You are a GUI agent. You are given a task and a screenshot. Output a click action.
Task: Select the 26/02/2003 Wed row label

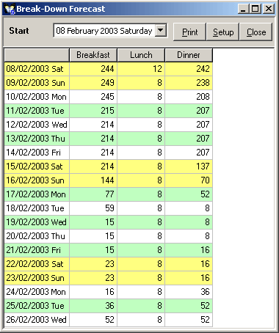[37, 320]
